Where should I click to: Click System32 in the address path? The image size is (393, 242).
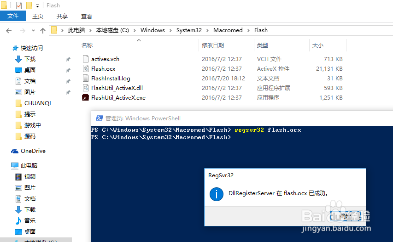pos(189,30)
